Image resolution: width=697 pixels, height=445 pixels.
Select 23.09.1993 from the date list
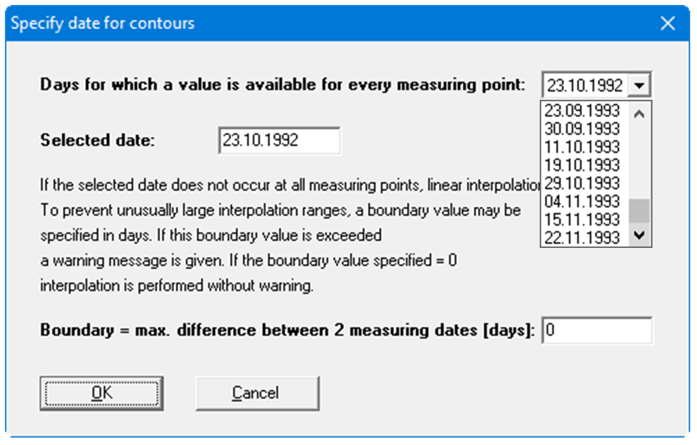(582, 111)
